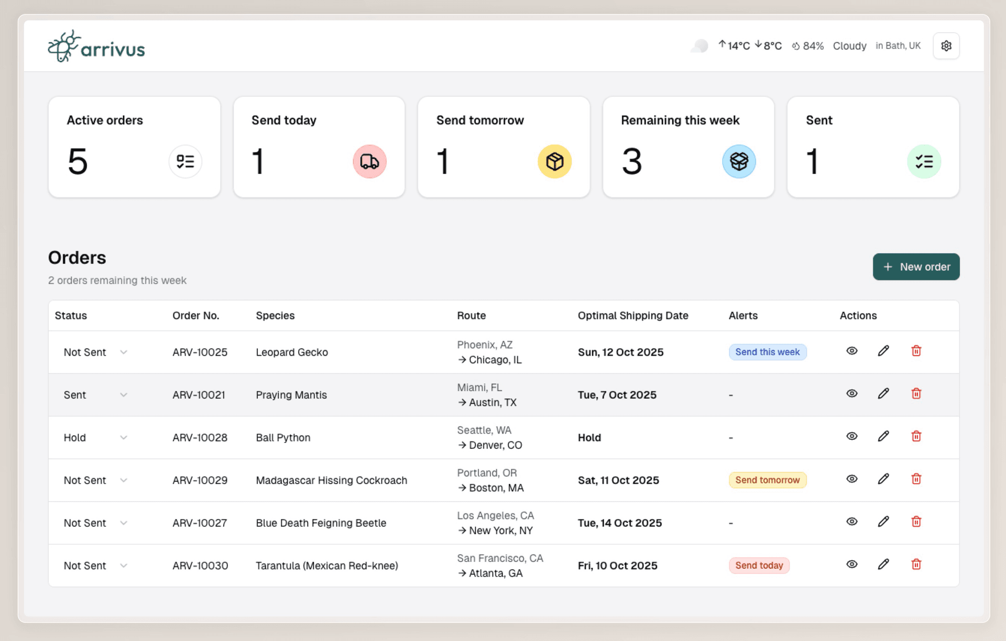Click the package icon on Send tomorrow card

(x=554, y=161)
